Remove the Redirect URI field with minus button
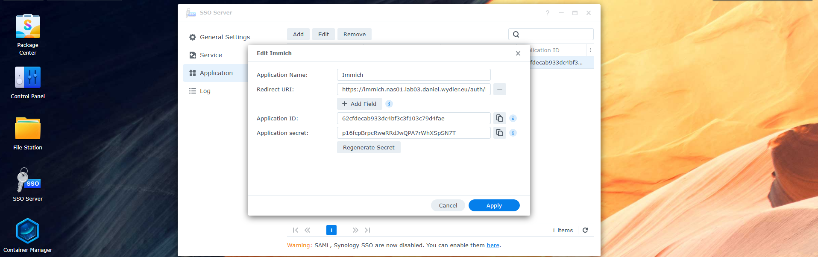 tap(499, 89)
